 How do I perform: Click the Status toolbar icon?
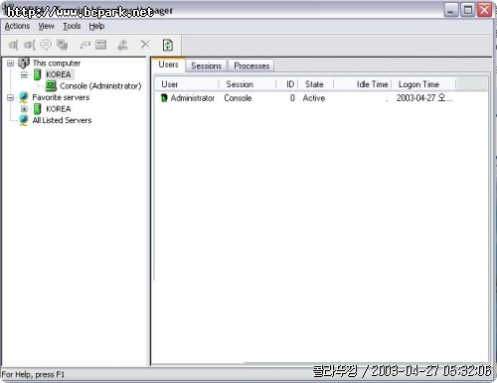tap(101, 45)
